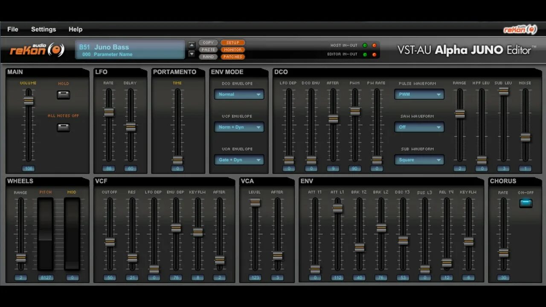
Task: Open the Help menu
Action: (x=76, y=29)
